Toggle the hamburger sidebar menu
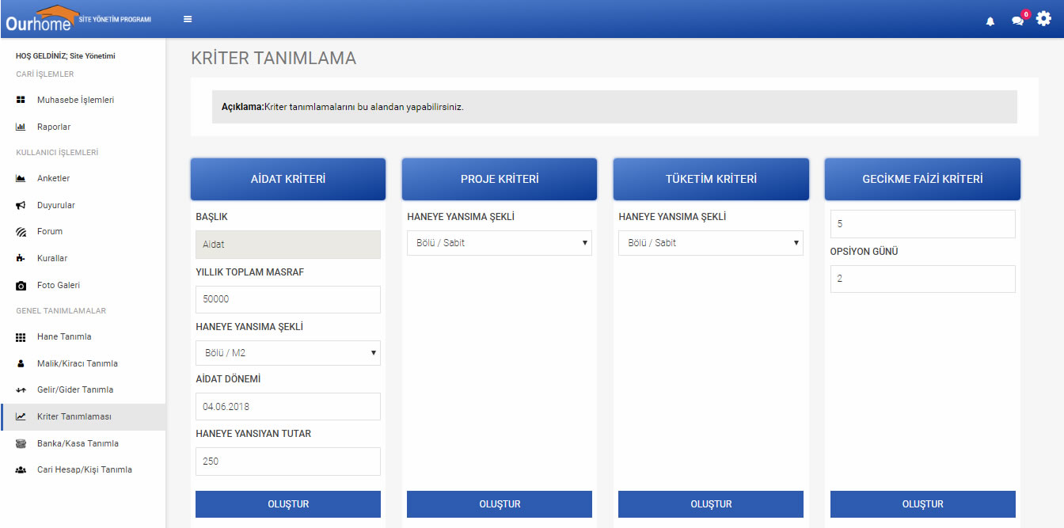 click(x=188, y=19)
